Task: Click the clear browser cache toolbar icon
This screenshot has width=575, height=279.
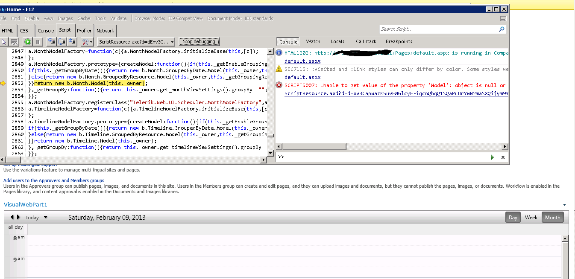Action: (14, 42)
